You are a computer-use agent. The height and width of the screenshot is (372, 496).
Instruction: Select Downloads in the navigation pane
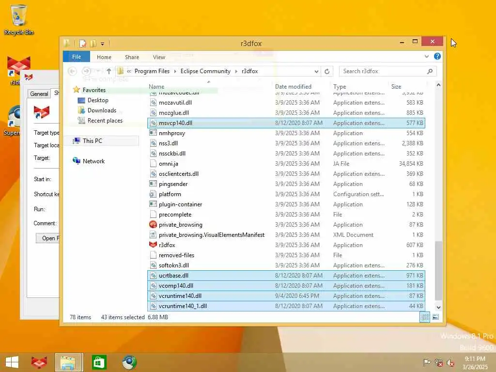click(102, 110)
